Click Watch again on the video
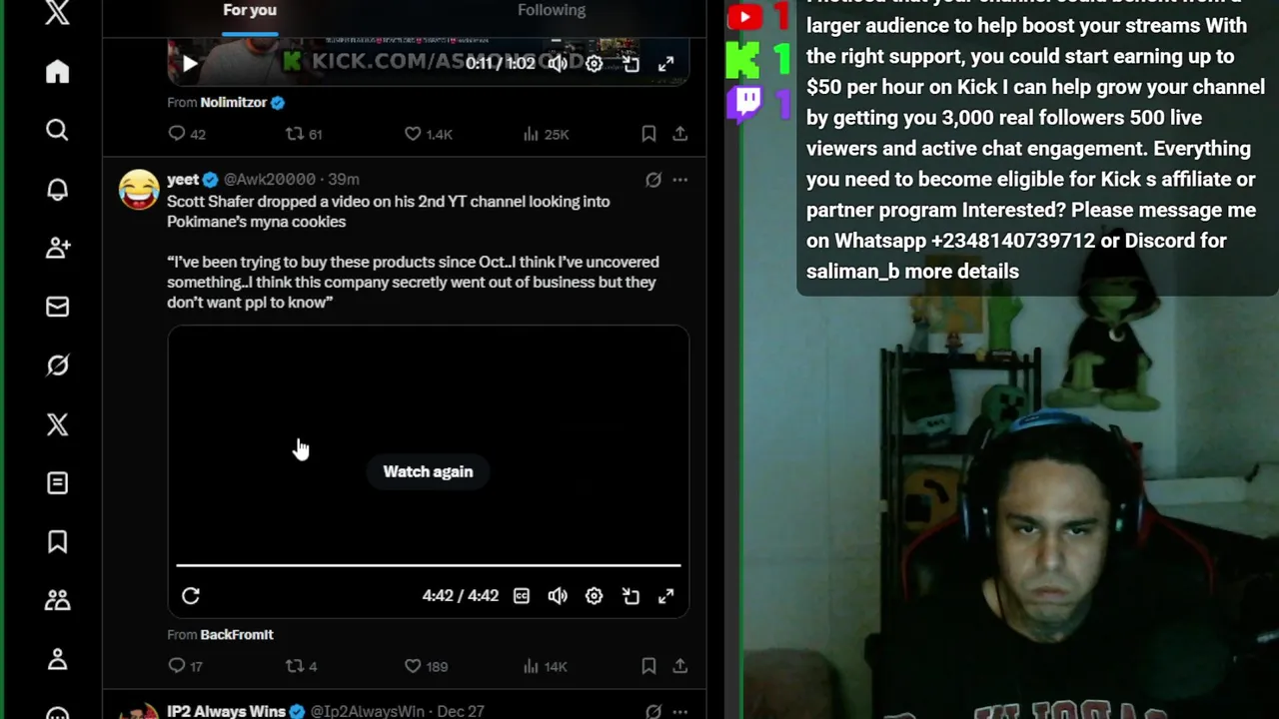The width and height of the screenshot is (1279, 719). (x=428, y=471)
